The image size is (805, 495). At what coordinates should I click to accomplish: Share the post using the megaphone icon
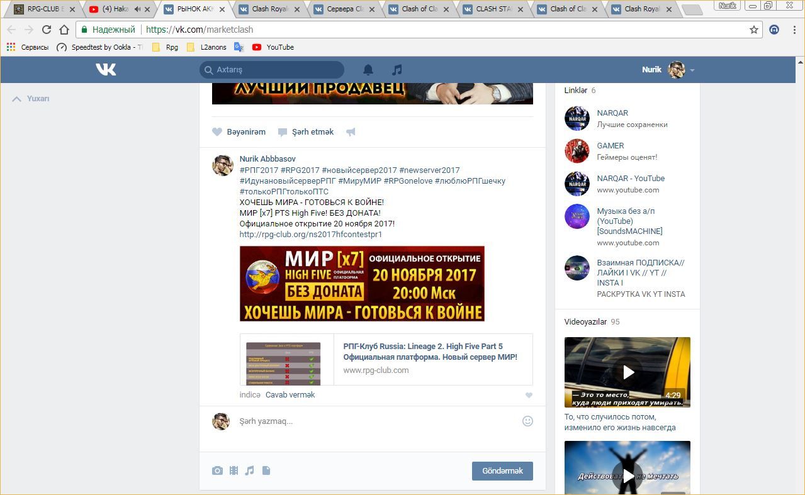tap(351, 132)
